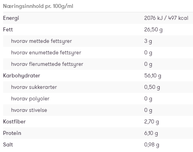Select hvorav mettede fettsyrer row
Image resolution: width=193 pixels, height=152 pixels.
click(x=98, y=41)
